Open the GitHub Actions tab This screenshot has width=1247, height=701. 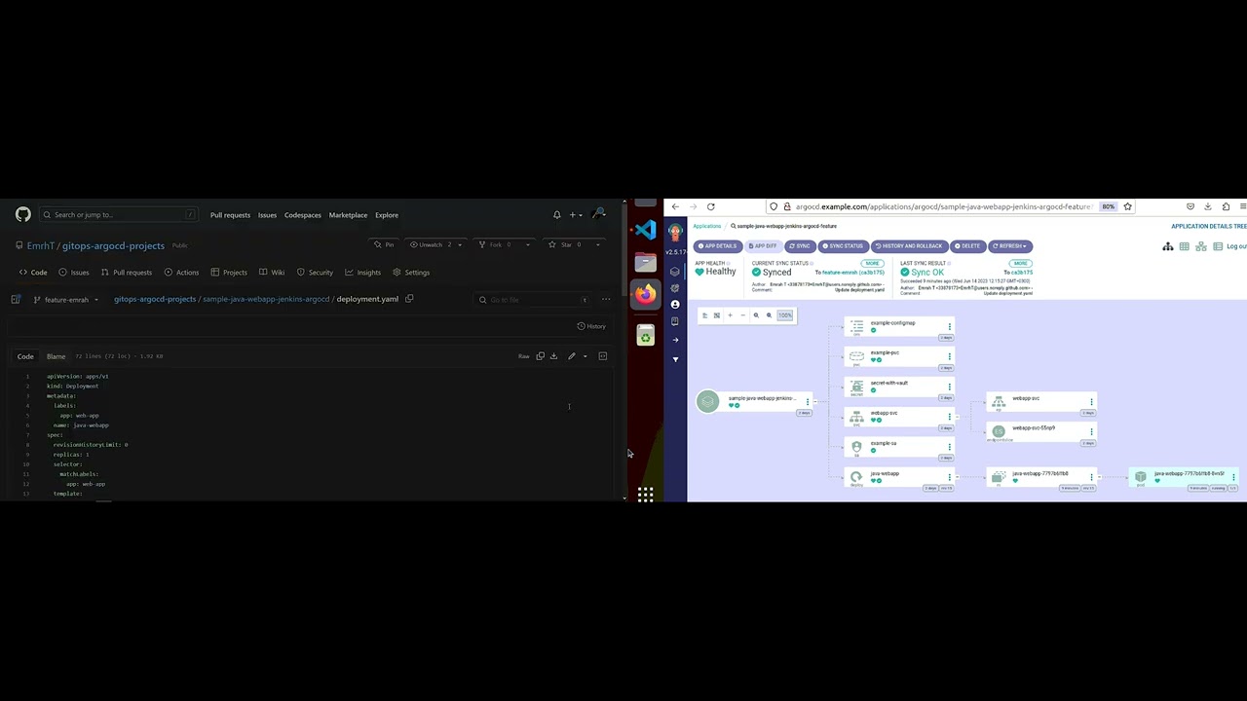[x=181, y=273]
